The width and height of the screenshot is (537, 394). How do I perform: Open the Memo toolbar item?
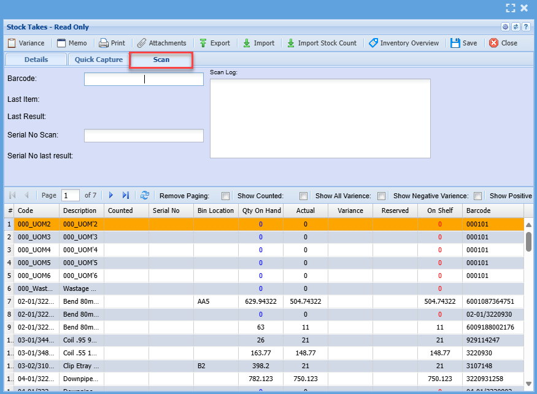[x=72, y=43]
